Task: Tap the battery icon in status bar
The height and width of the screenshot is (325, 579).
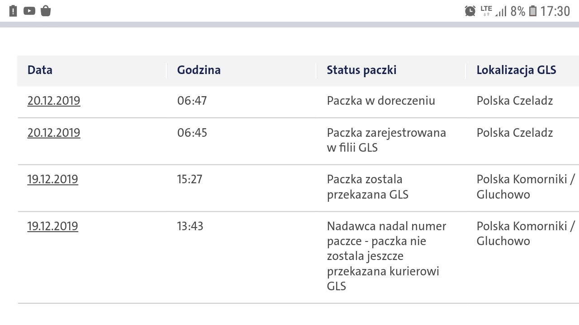Action: pyautogui.click(x=533, y=11)
